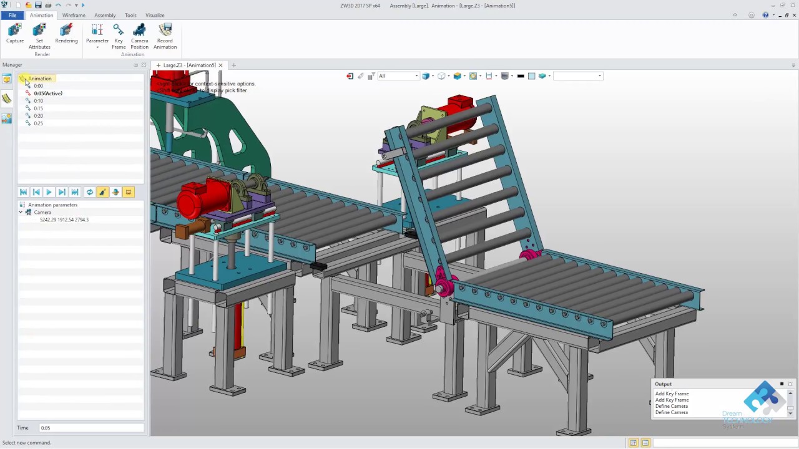The width and height of the screenshot is (799, 449).
Task: Add a new document tab with the plus button
Action: pos(233,65)
